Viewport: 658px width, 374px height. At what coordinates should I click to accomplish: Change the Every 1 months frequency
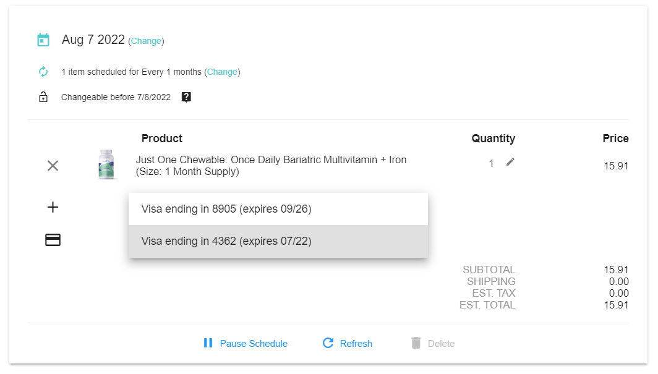click(222, 72)
